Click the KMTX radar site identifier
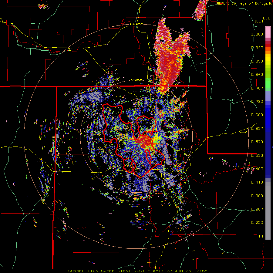Image resolution: width=273 pixels, height=273 pixels. [x=159, y=271]
